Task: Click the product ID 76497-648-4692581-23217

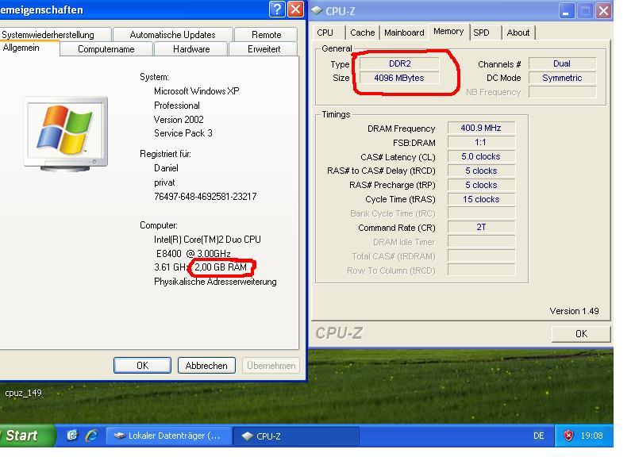Action: point(206,197)
